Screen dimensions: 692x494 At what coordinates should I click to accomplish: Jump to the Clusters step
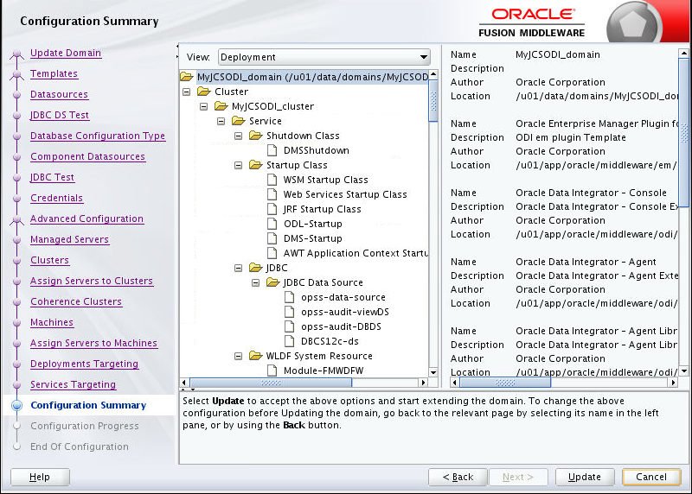tap(49, 260)
